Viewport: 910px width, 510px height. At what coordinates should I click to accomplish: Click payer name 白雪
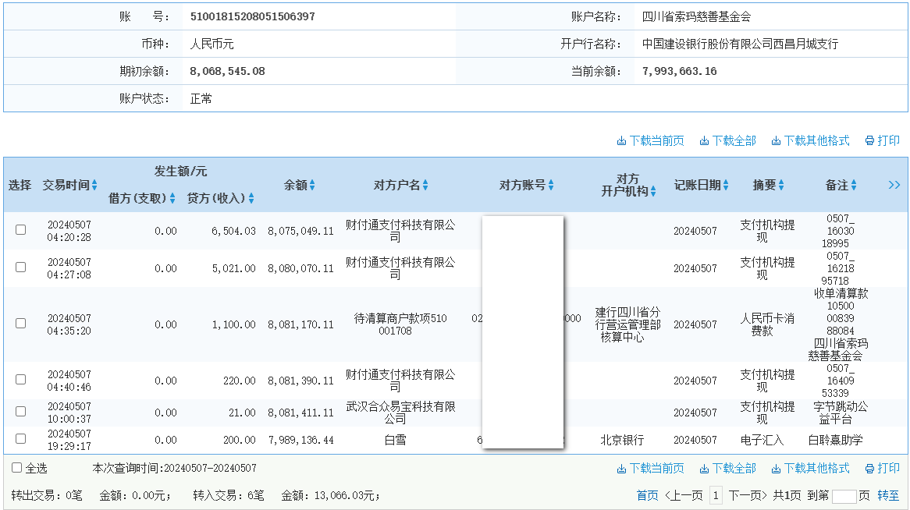[395, 441]
